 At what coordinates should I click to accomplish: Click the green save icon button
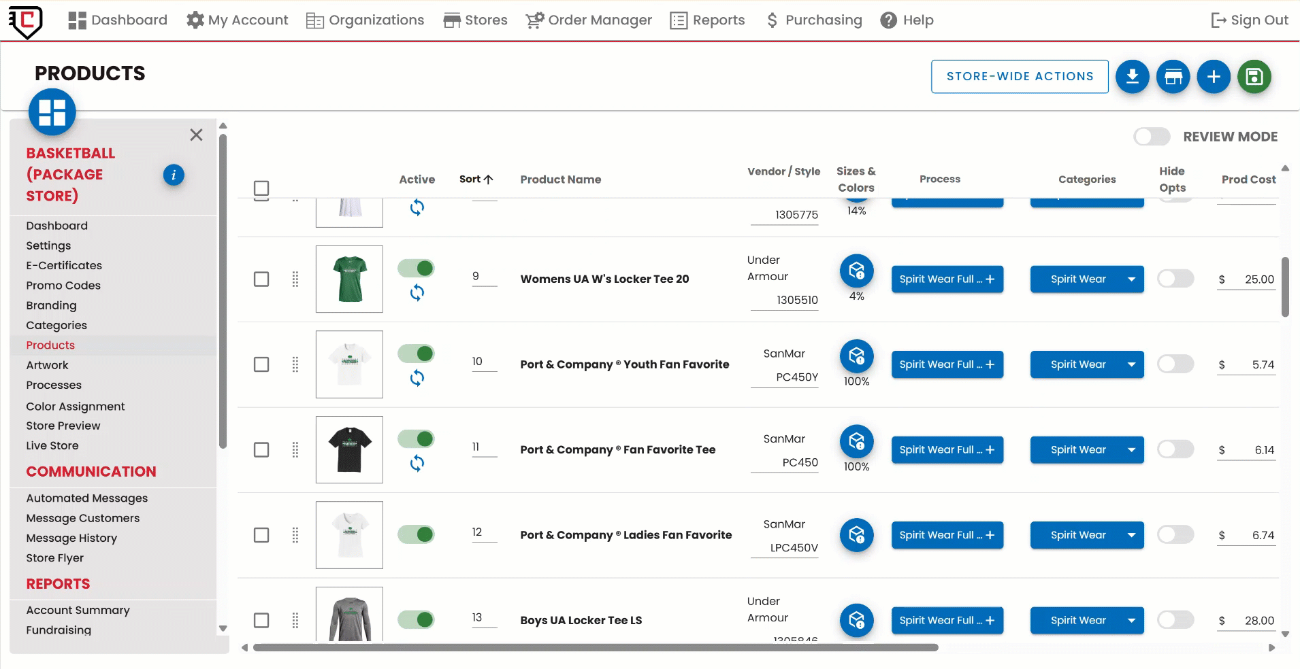[x=1254, y=77]
